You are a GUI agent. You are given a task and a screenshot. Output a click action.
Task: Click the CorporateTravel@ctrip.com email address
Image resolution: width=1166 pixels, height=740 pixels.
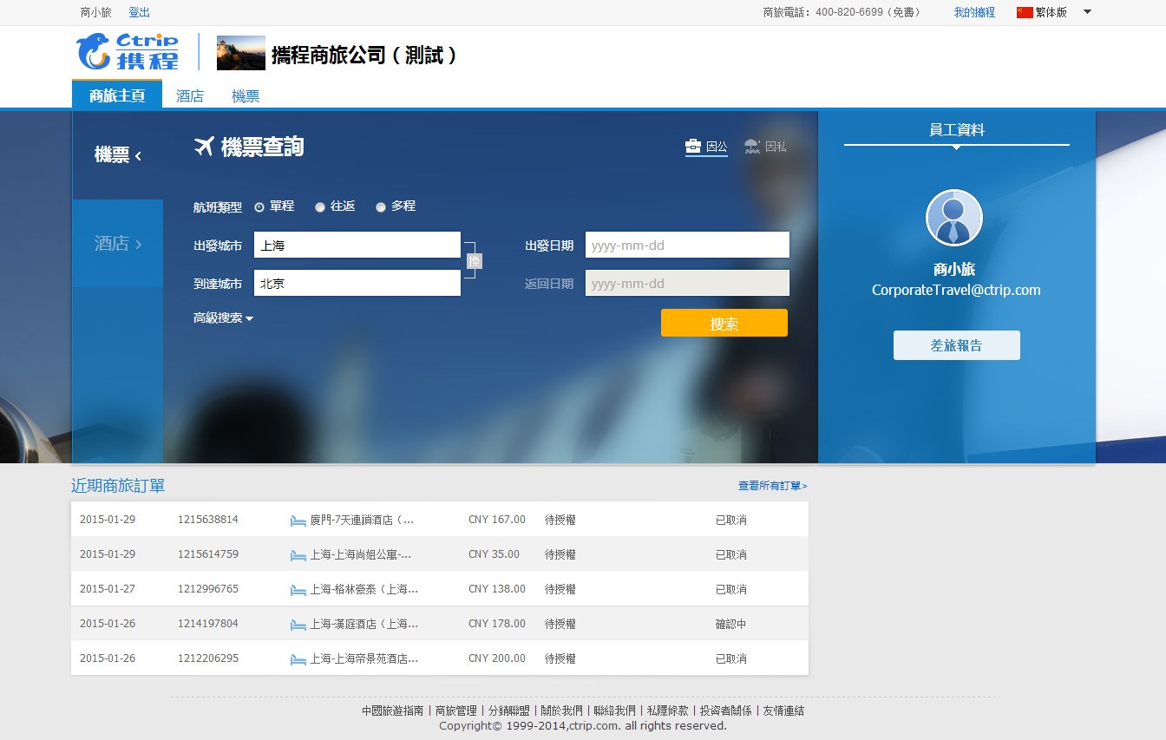click(x=956, y=291)
